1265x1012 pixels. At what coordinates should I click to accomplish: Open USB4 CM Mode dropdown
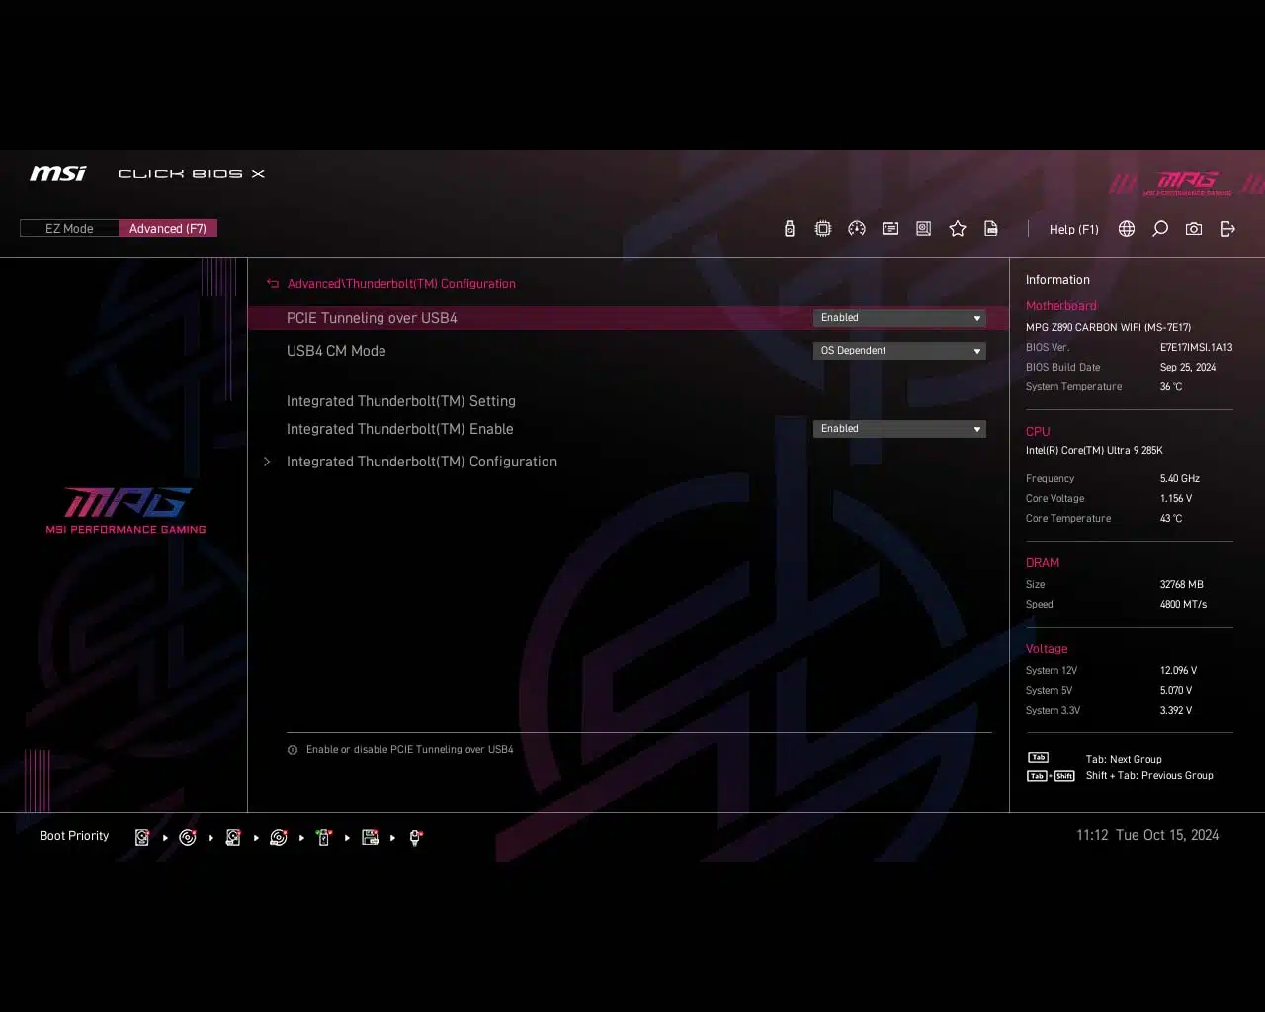point(899,351)
